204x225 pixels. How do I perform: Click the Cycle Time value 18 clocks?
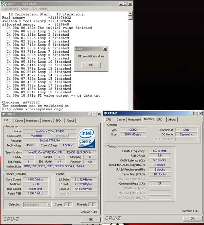pos(159,174)
